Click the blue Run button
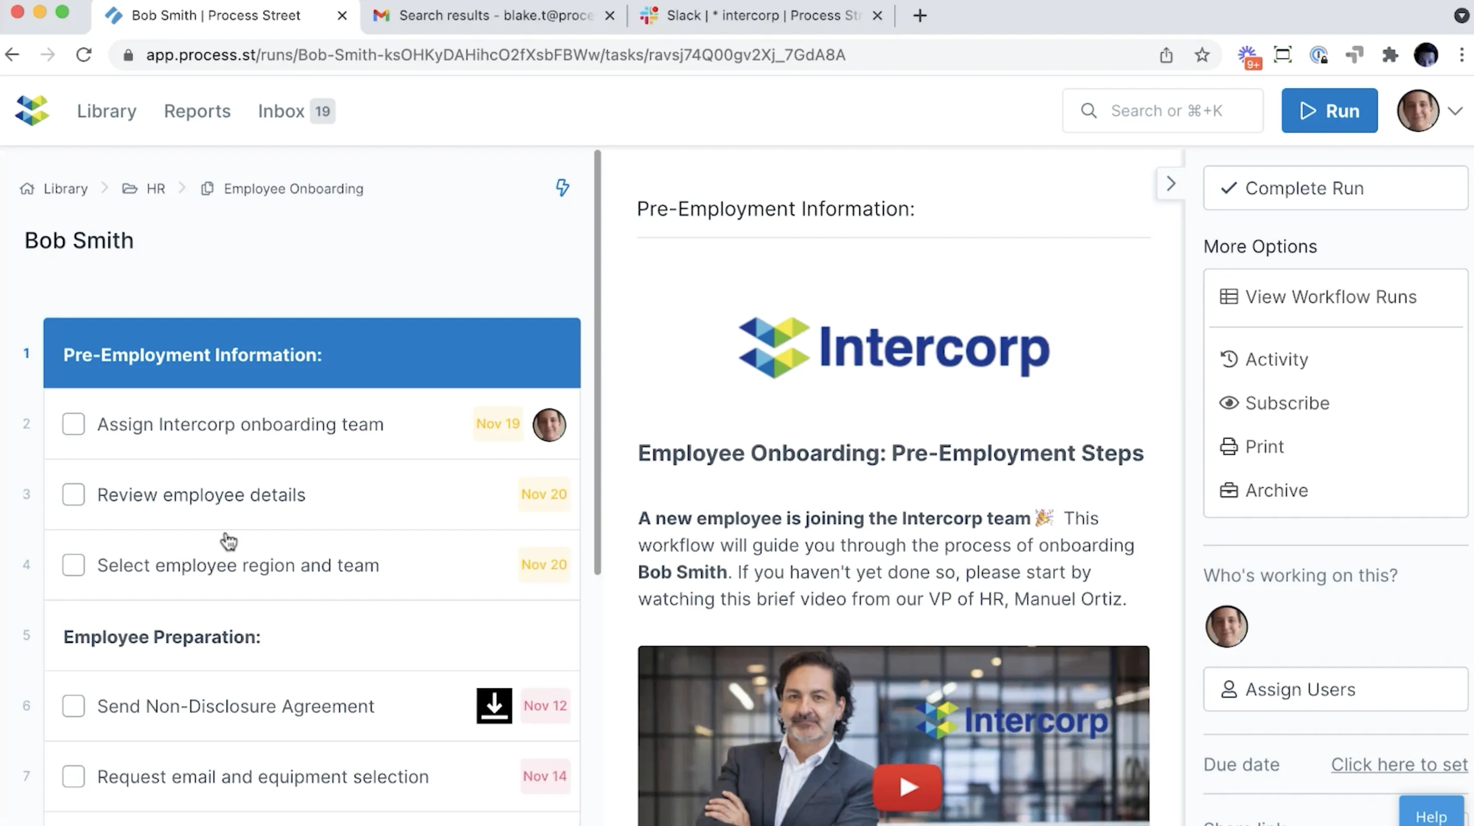The width and height of the screenshot is (1474, 826). [x=1329, y=110]
